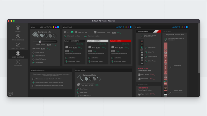Toggle Show multiple rows of tracks

[33, 82]
